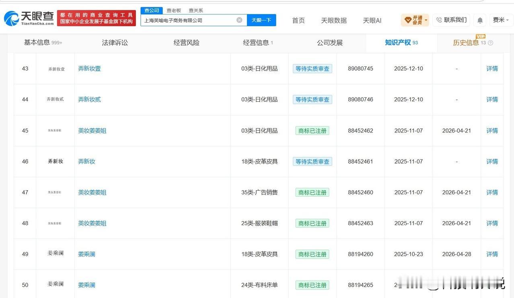Switch to the 知识产权 tab

[401, 43]
